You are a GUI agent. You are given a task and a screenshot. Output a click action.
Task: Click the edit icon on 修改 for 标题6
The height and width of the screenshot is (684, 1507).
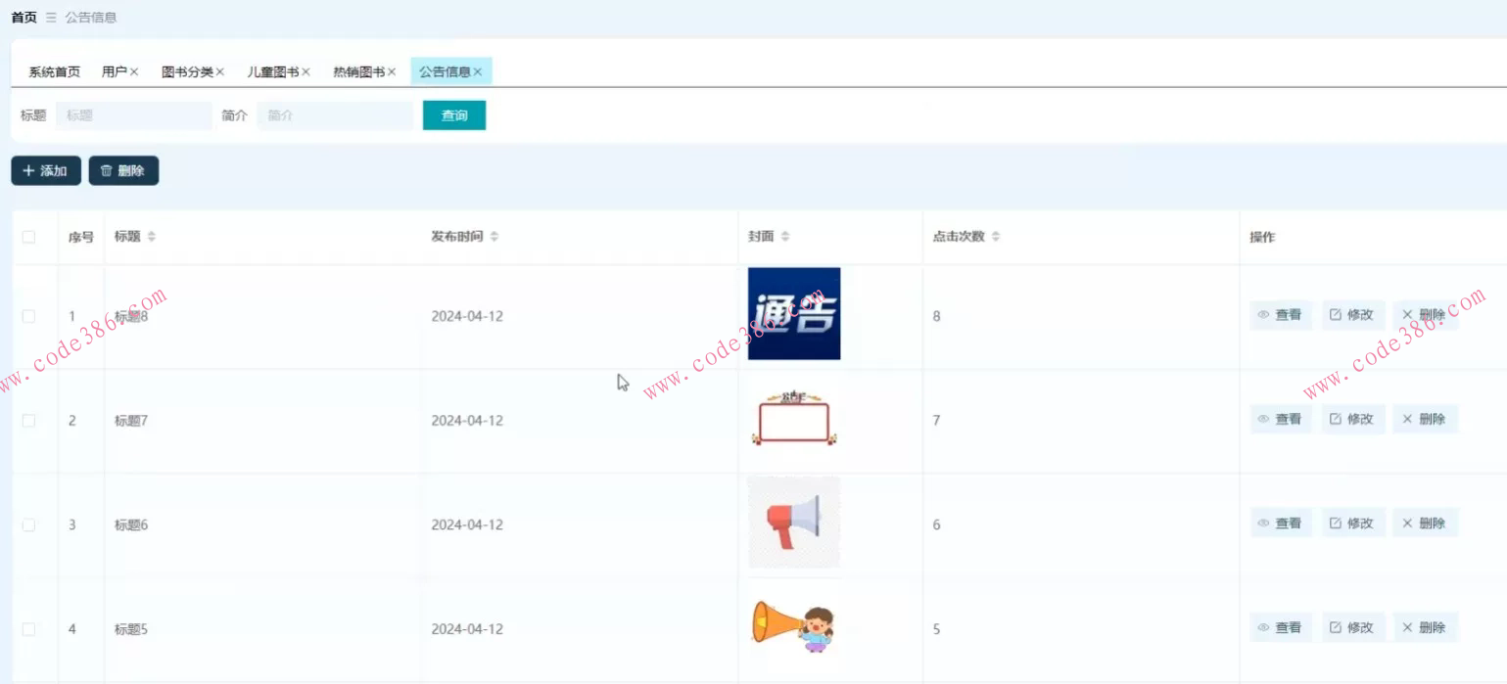click(x=1337, y=523)
